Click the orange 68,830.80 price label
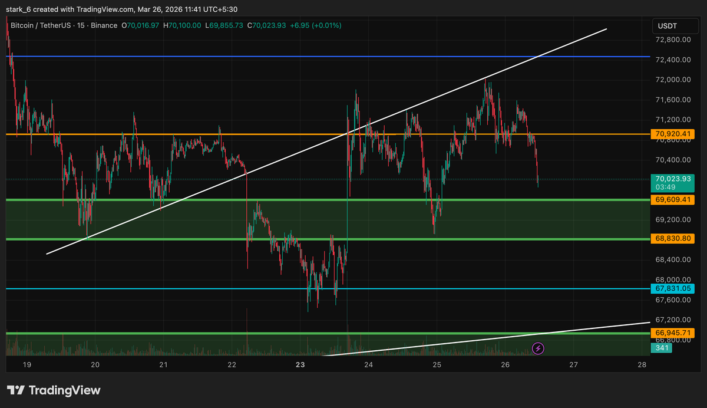 point(672,239)
